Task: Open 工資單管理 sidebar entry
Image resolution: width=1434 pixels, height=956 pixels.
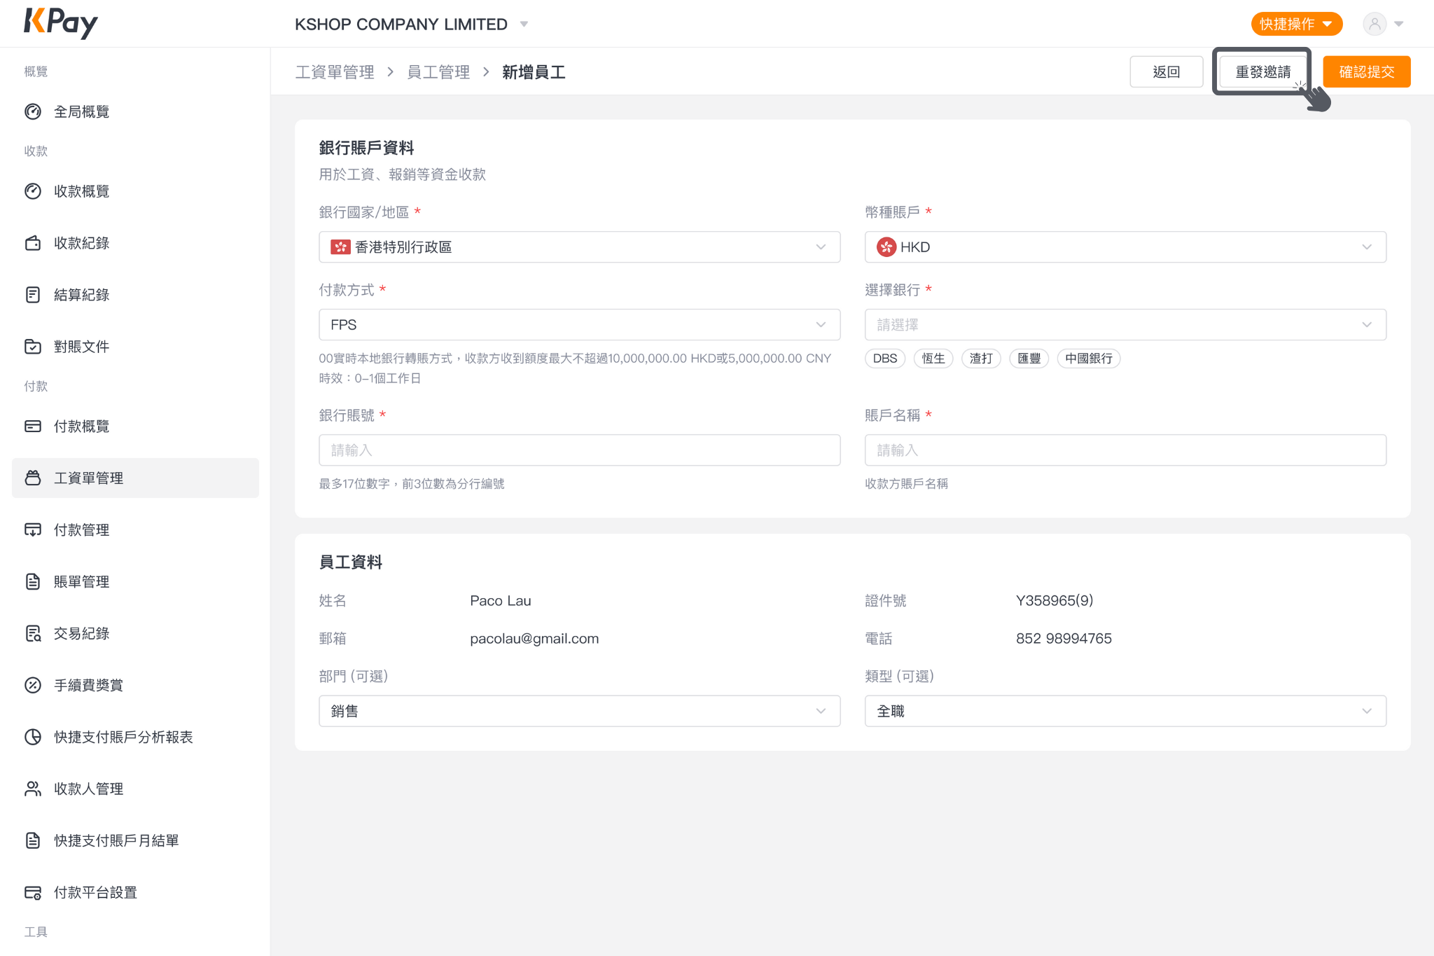Action: coord(135,478)
